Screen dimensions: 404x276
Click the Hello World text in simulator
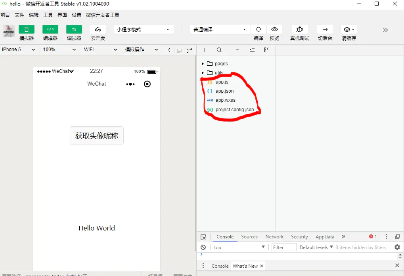click(97, 228)
